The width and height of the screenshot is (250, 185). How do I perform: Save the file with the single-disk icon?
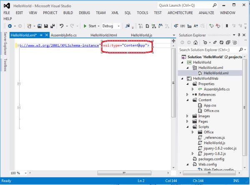(x=46, y=26)
